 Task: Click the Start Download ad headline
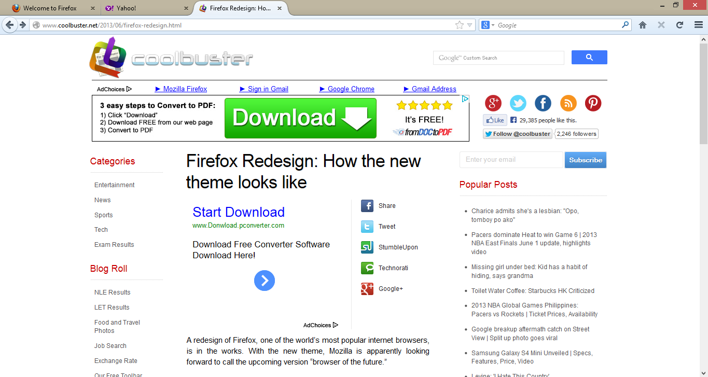tap(239, 212)
